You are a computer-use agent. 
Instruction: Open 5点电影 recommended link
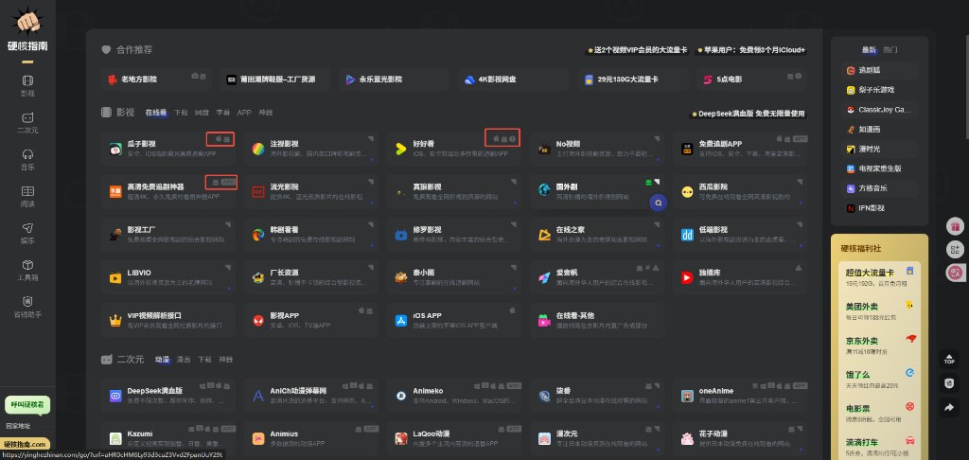pos(752,80)
